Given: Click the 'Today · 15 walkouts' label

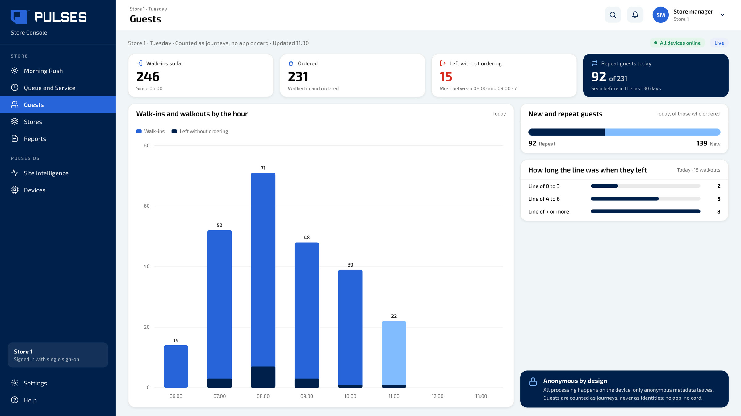Looking at the screenshot, I should 699,170.
